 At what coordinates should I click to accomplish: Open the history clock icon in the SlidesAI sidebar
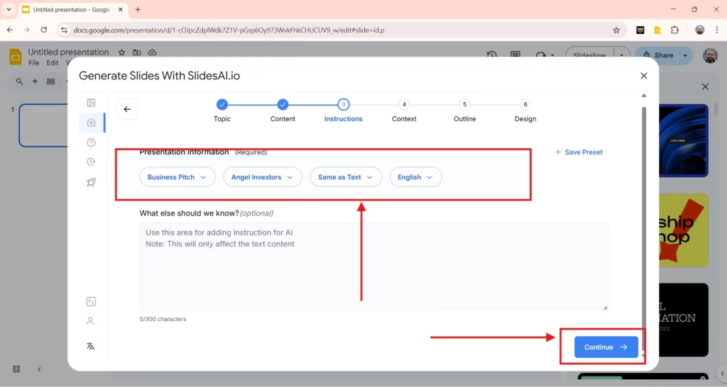[x=91, y=162]
